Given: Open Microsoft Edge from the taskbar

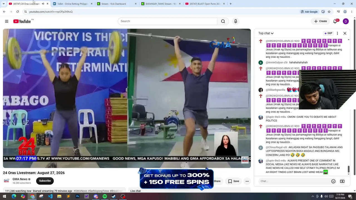Looking at the screenshot, I should 14,196.
